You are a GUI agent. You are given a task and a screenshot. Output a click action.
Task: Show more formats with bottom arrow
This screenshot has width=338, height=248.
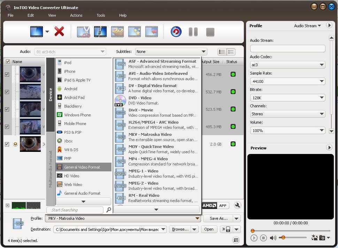point(156,209)
